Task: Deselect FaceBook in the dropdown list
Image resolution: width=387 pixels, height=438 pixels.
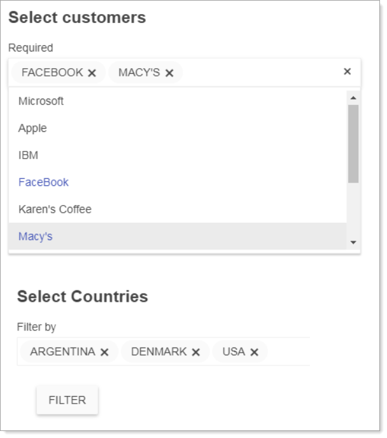Action: [x=178, y=183]
